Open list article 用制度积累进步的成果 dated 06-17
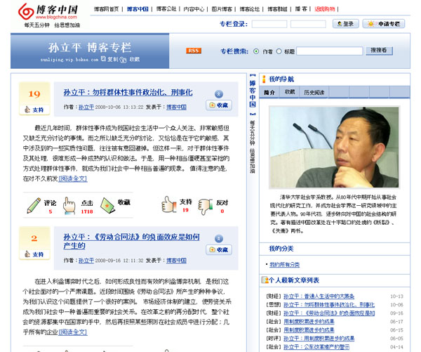This screenshot has width=421, height=352. click(309, 321)
